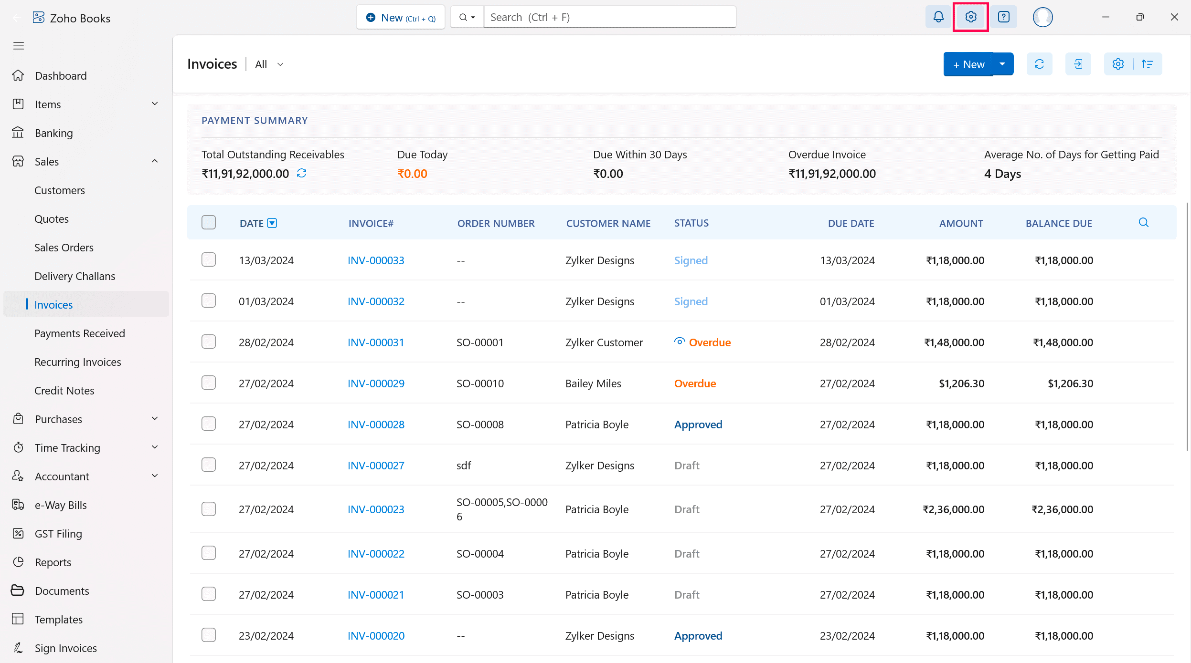This screenshot has width=1191, height=663.
Task: Tick the select-all checkbox in the header
Action: (209, 223)
